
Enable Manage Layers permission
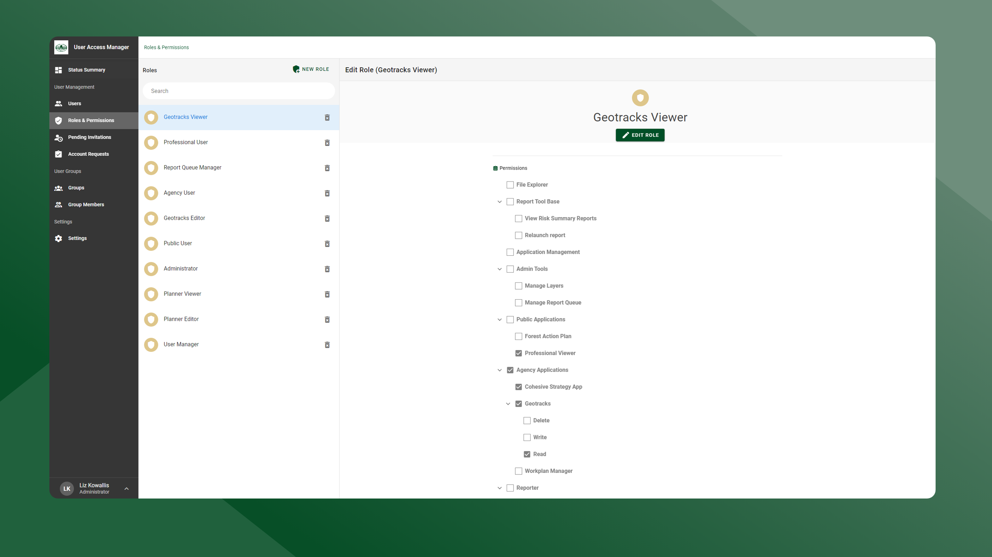tap(519, 286)
